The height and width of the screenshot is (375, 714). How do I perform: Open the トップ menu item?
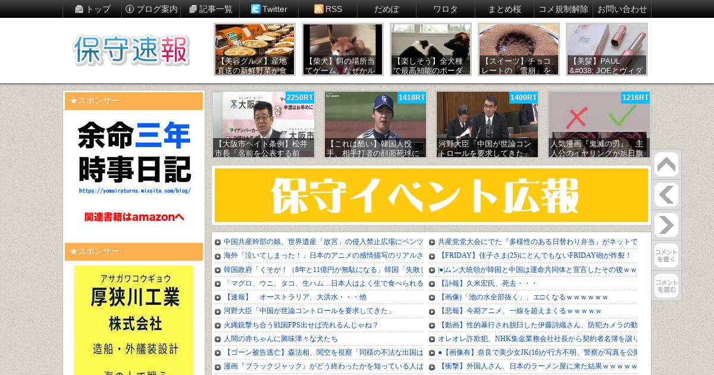tap(92, 9)
